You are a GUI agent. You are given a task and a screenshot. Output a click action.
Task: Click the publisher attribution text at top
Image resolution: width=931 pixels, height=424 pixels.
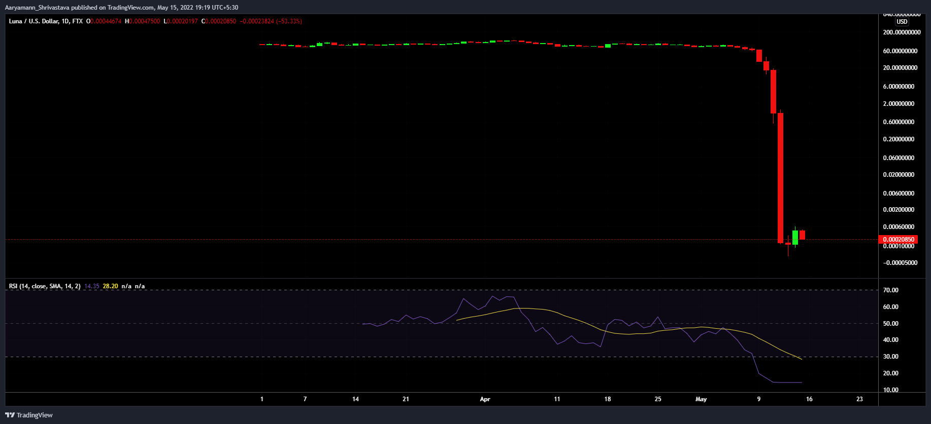(121, 8)
